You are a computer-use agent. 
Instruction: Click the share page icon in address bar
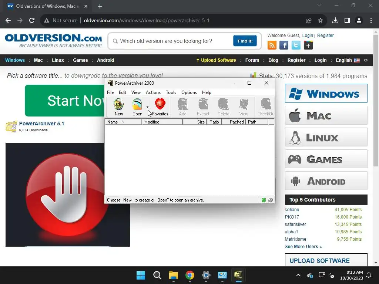pos(309,21)
